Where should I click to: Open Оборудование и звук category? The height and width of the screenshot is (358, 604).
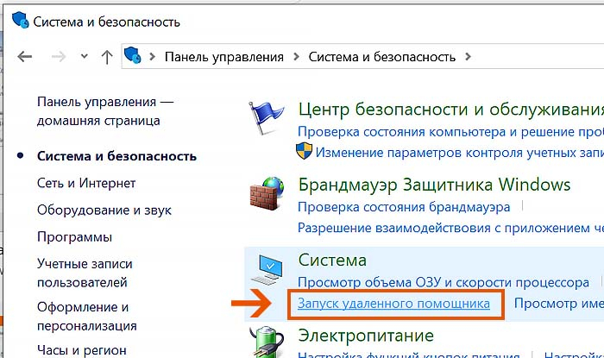click(x=104, y=210)
